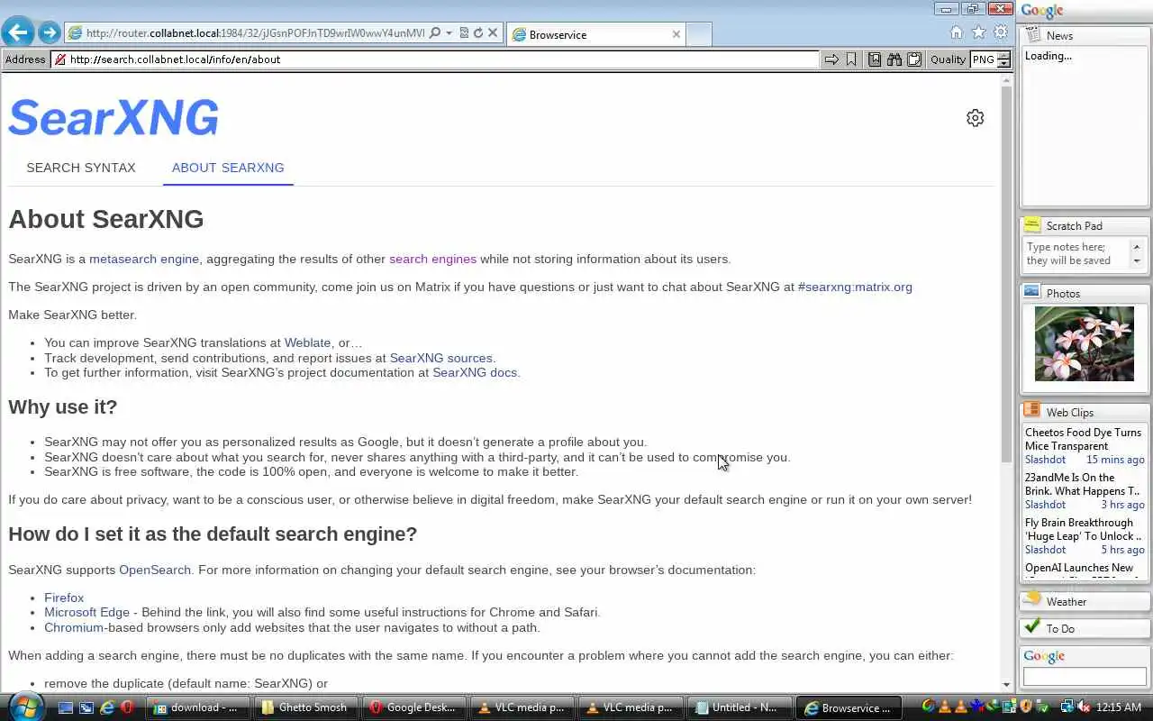Open the #searxng:matrix.org link
This screenshot has width=1153, height=721.
pyautogui.click(x=855, y=287)
